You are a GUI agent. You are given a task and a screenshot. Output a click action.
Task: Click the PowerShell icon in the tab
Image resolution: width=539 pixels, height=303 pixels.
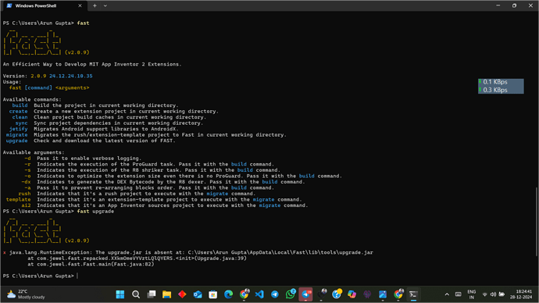click(x=9, y=5)
